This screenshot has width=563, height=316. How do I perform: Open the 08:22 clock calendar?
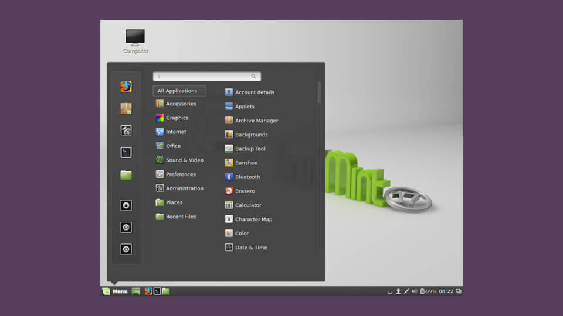tap(446, 291)
